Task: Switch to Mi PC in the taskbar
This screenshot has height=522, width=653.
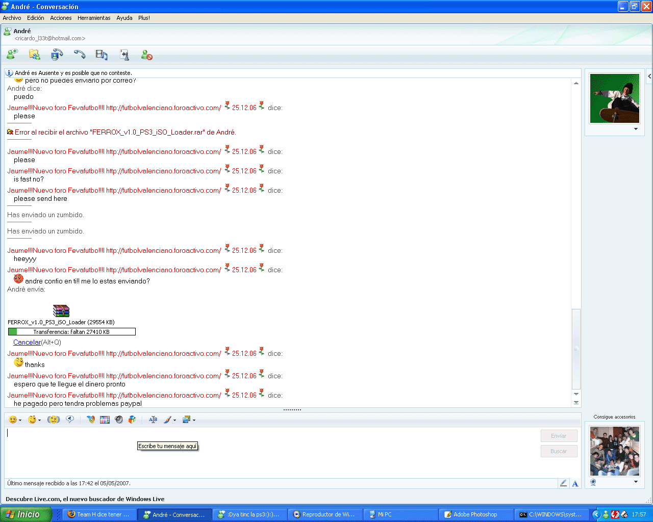Action: coord(402,514)
